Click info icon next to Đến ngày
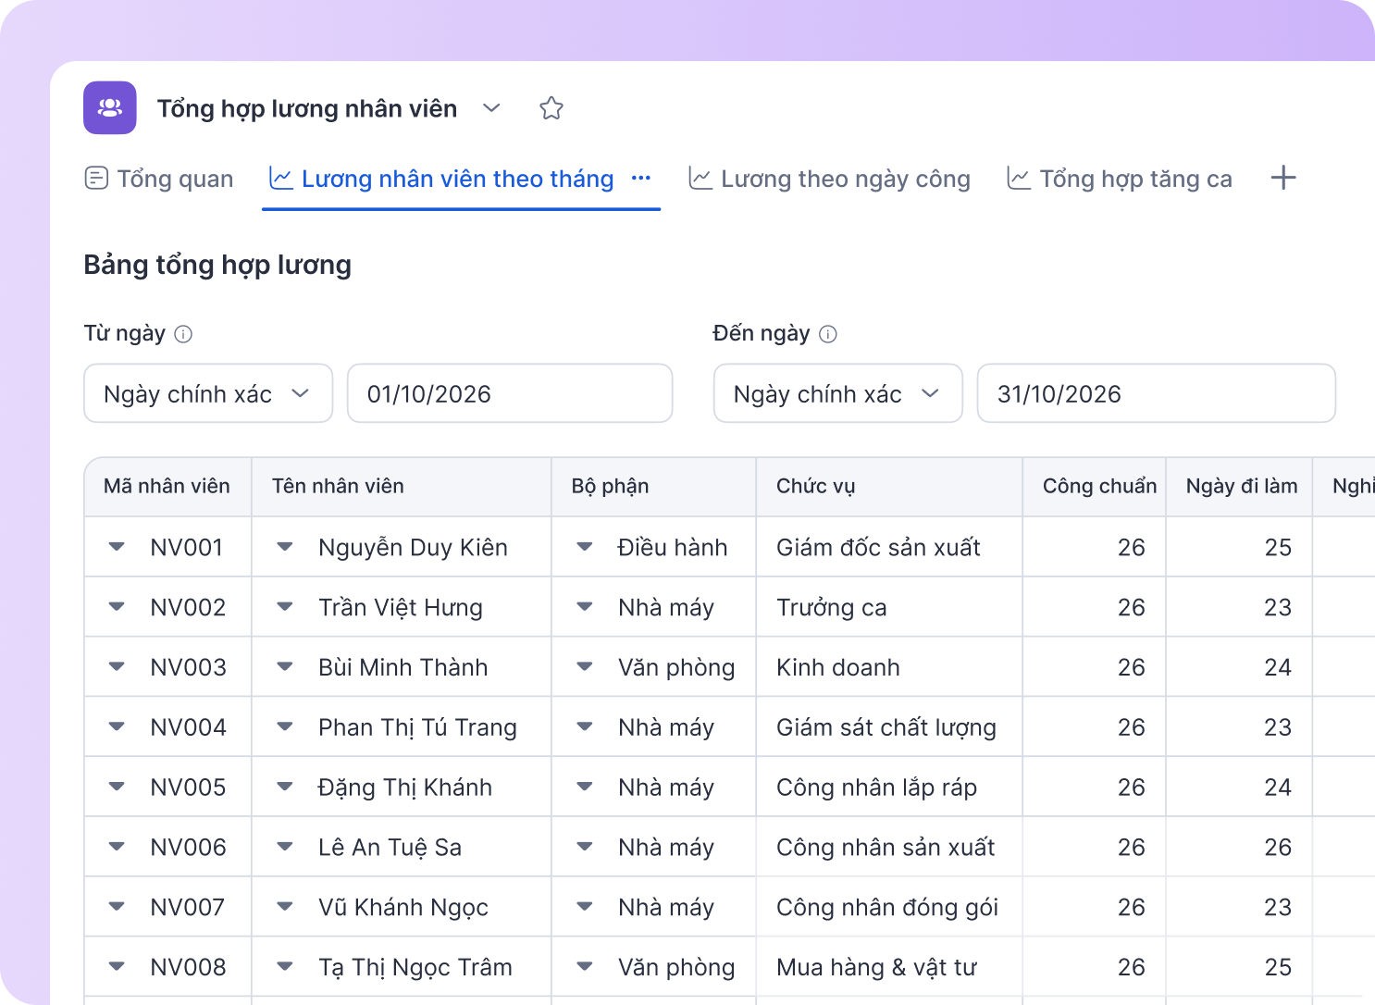 tap(828, 334)
